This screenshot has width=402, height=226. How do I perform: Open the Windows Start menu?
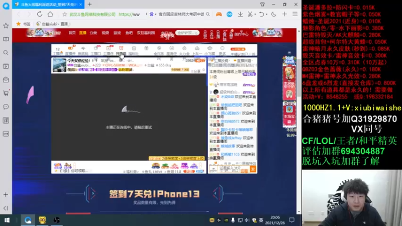pos(7,220)
